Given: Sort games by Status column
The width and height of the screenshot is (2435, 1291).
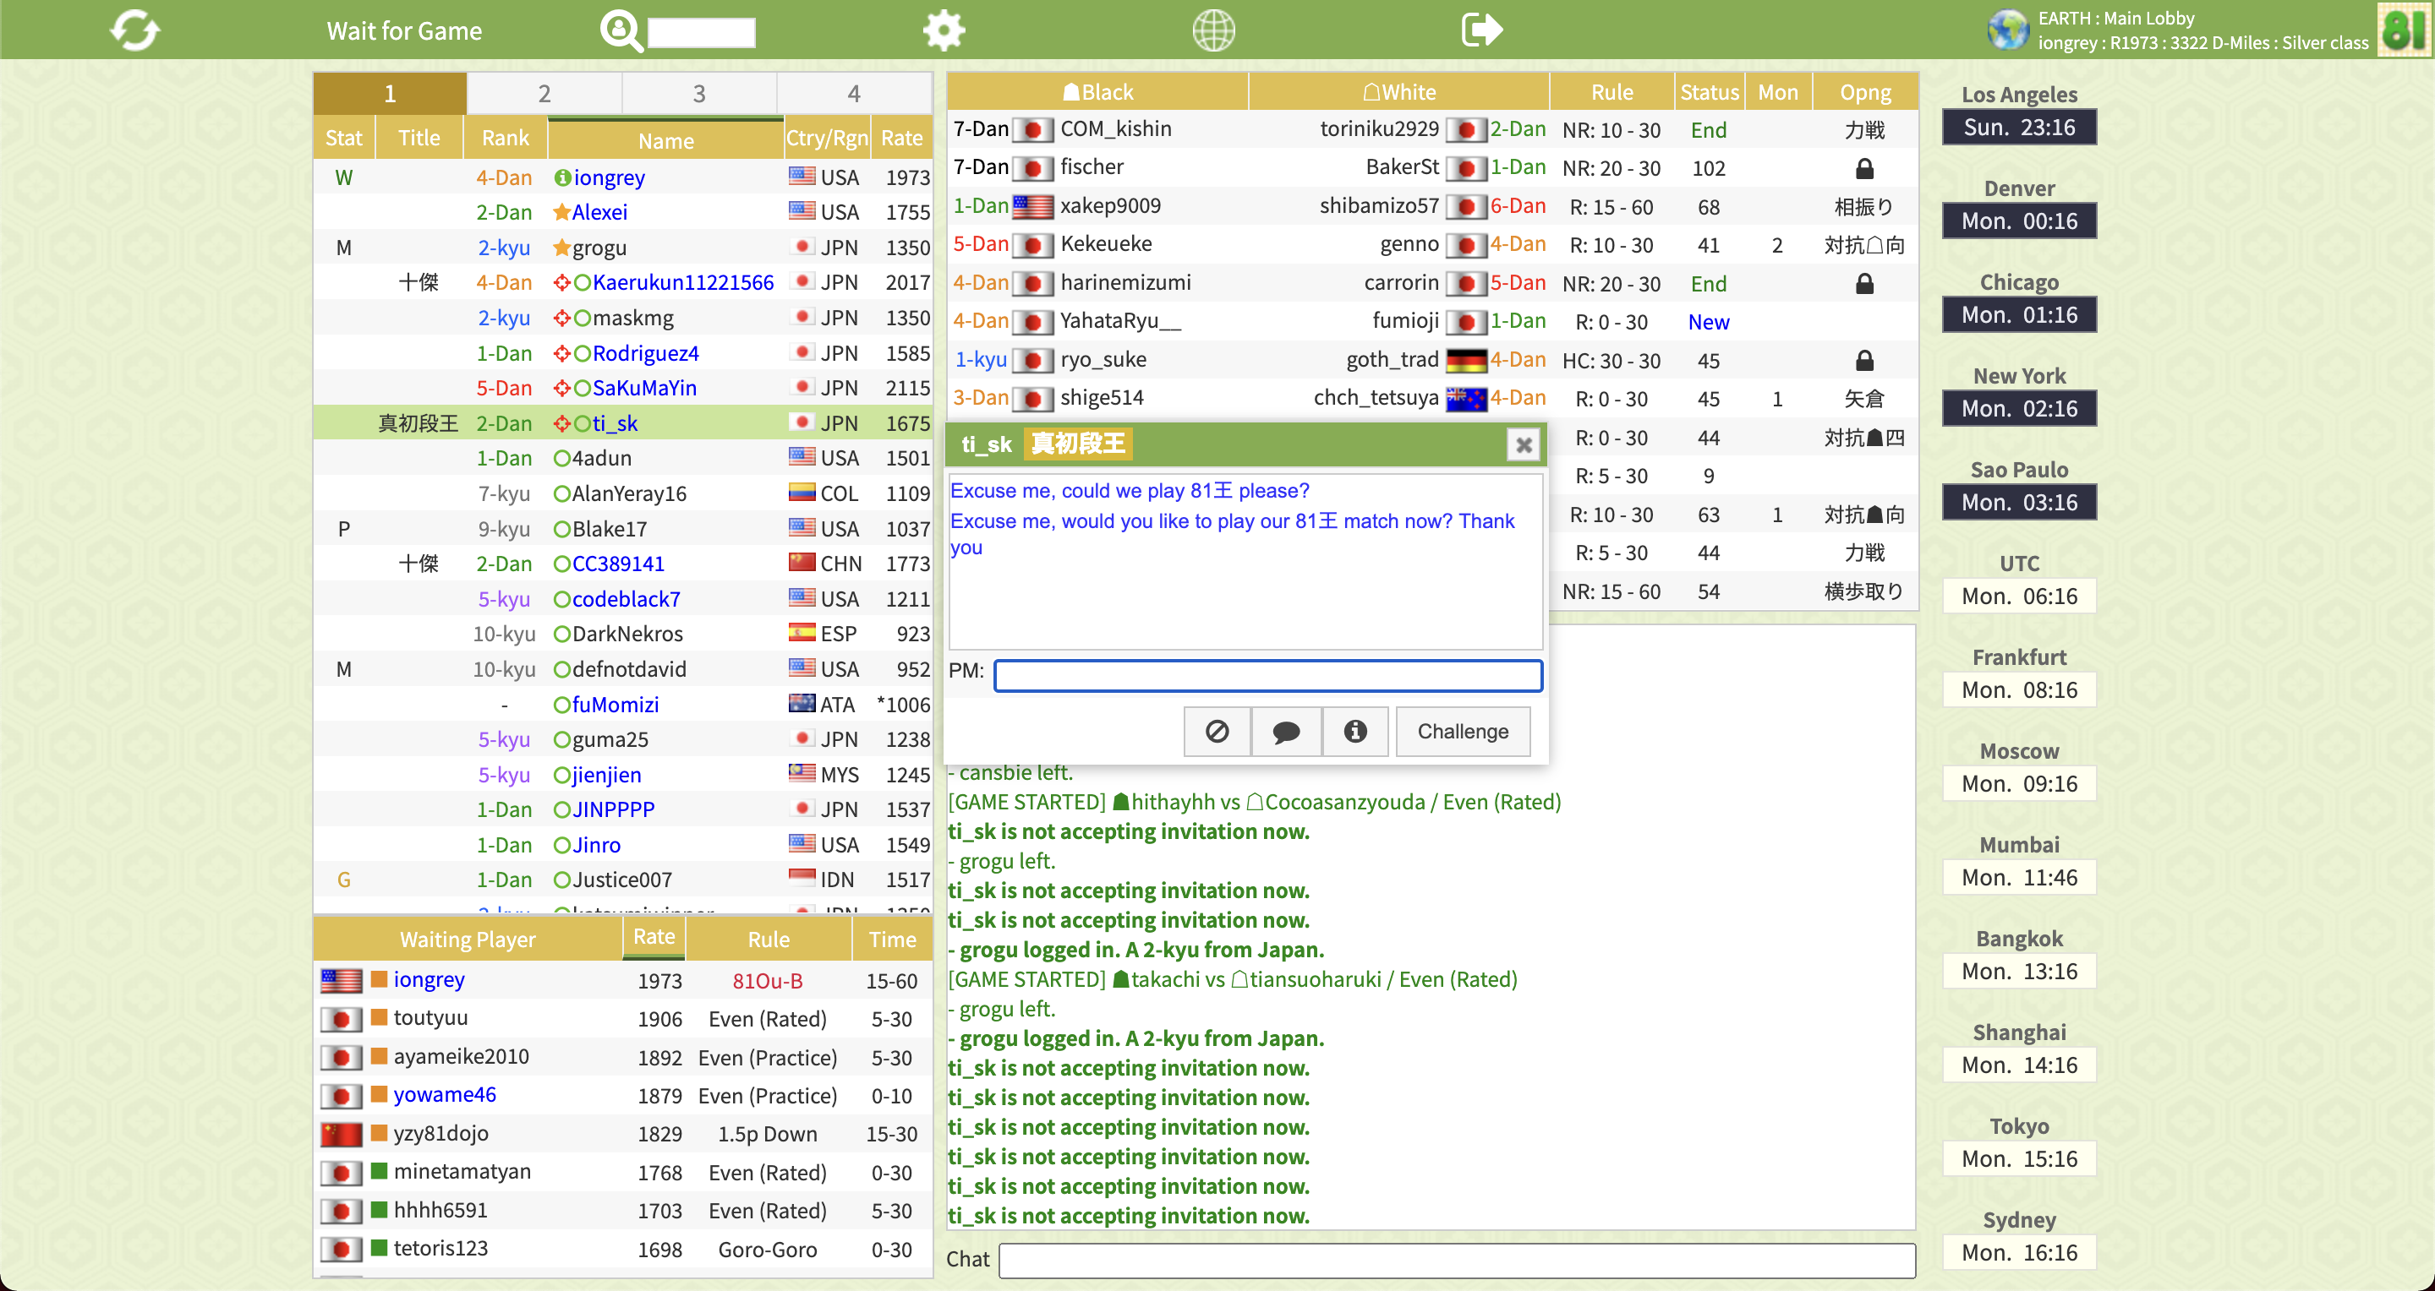Looking at the screenshot, I should [x=1708, y=91].
